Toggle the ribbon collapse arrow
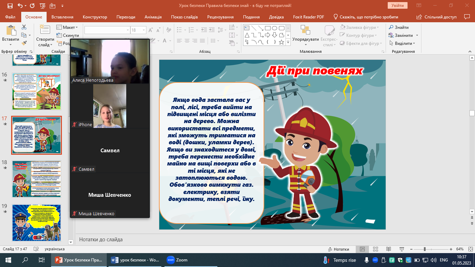Screen dimensions: 475x267 pos(469,51)
